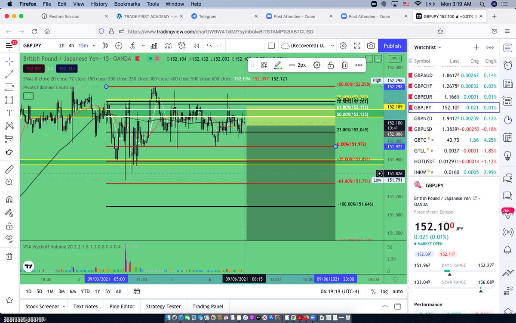Screen dimensions: 516x323
Task: Expand the Watchlist dropdown
Action: (428, 47)
